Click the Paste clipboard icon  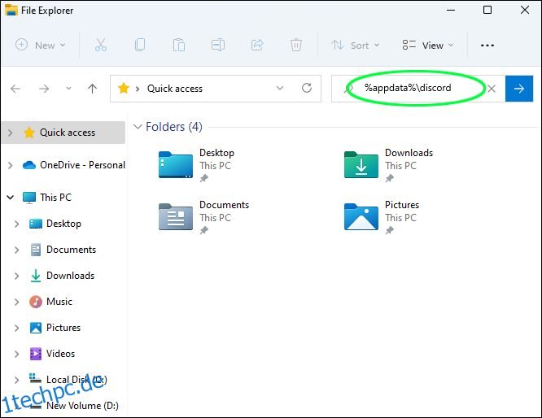tap(179, 46)
